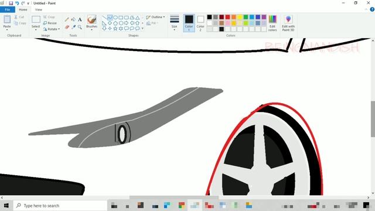The width and height of the screenshot is (375, 211).
Task: Choose the Four-point star shape
Action: tap(110, 29)
